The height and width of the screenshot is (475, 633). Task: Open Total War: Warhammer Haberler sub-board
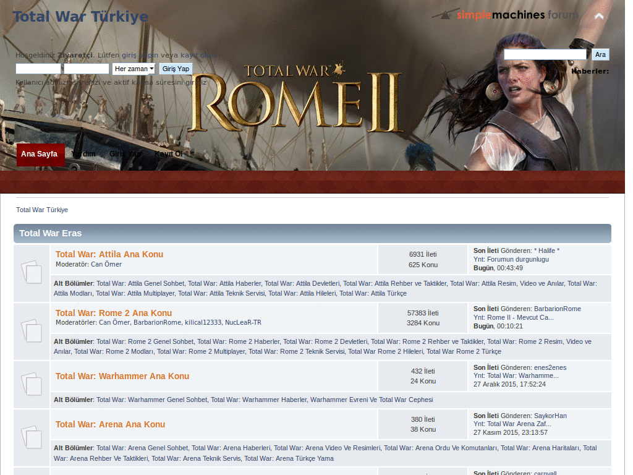[259, 400]
